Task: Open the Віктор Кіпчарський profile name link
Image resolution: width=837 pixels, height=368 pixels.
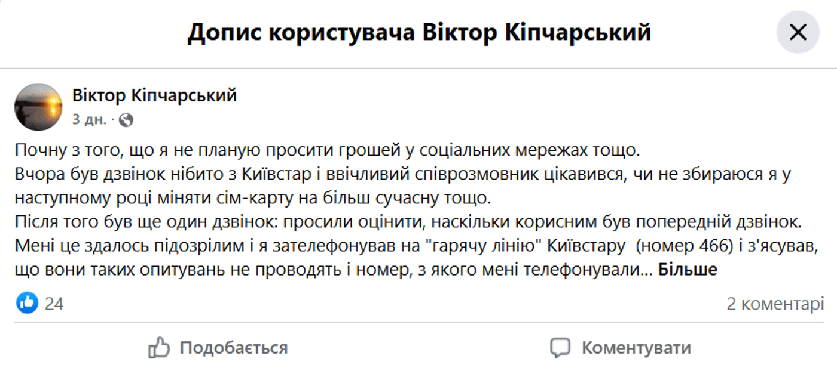Action: (x=154, y=95)
